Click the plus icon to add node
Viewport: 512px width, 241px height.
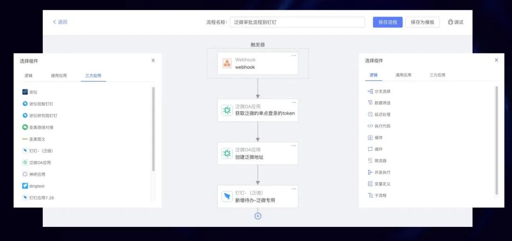point(258,216)
